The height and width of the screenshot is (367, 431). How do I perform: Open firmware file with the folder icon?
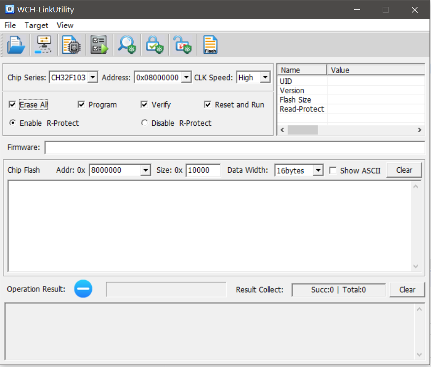tap(16, 45)
